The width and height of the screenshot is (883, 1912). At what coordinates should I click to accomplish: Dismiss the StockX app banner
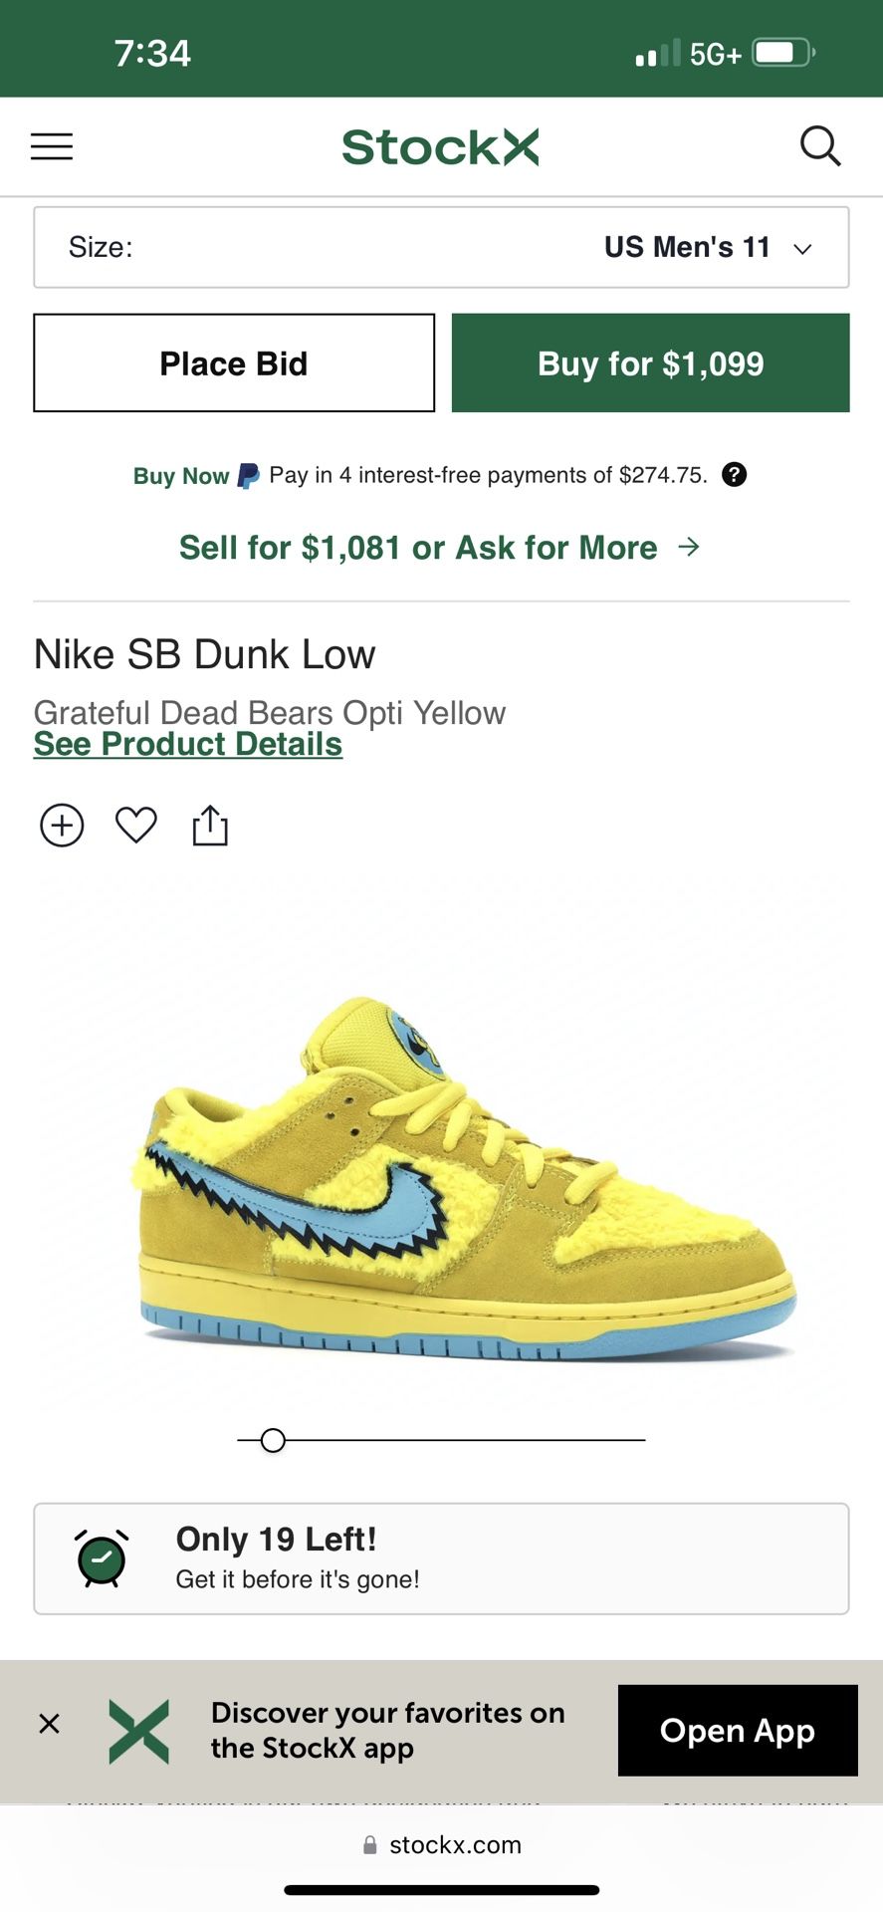49,1724
